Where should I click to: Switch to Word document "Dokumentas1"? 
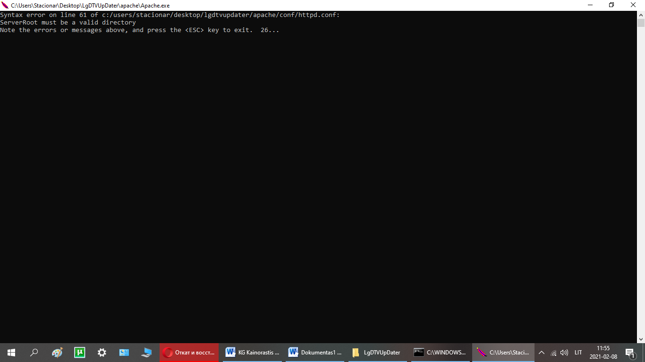click(x=315, y=353)
